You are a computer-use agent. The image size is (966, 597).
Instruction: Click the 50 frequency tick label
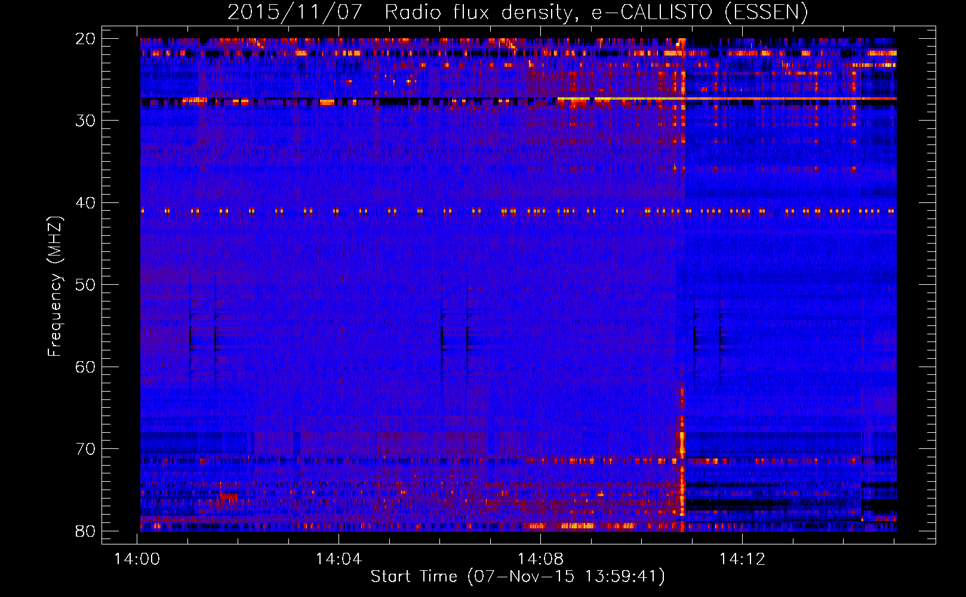tap(86, 285)
